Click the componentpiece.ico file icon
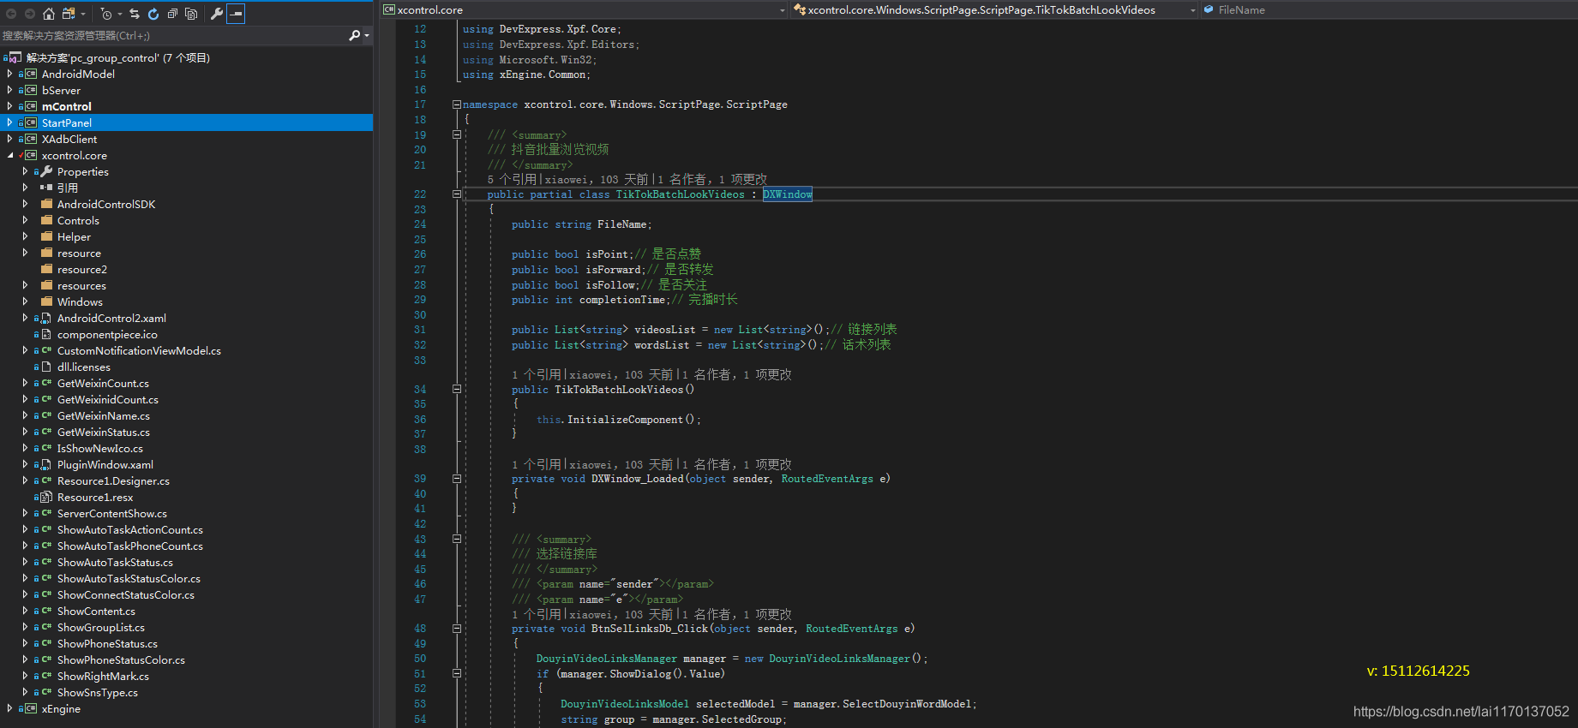 pyautogui.click(x=46, y=334)
